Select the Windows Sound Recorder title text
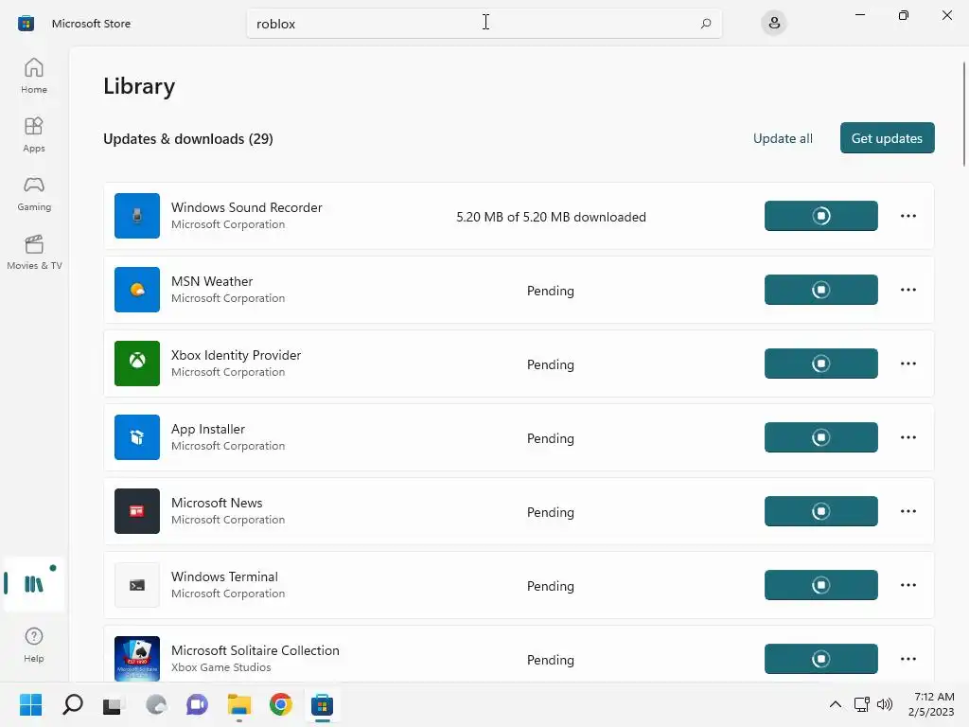Screen dimensions: 969x727 click(x=247, y=207)
